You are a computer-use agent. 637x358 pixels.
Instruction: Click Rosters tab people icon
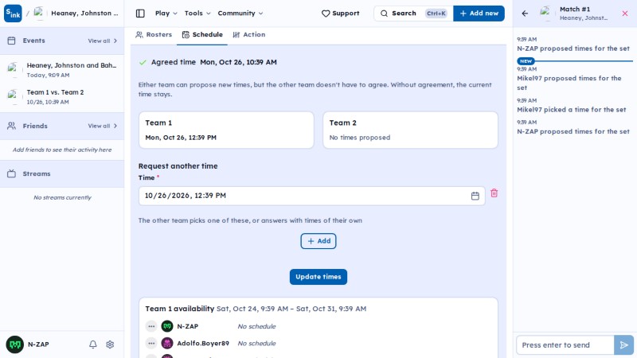pyautogui.click(x=139, y=35)
